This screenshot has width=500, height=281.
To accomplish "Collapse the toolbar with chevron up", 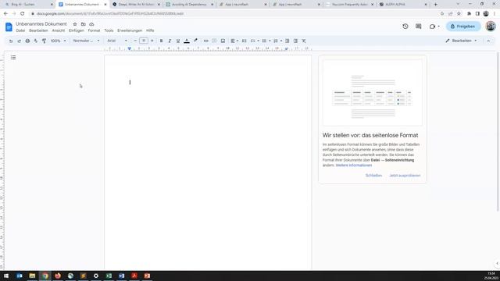I will click(x=488, y=41).
